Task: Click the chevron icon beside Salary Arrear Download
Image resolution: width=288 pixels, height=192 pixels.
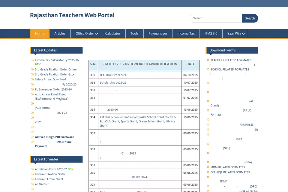Action: coord(32,79)
